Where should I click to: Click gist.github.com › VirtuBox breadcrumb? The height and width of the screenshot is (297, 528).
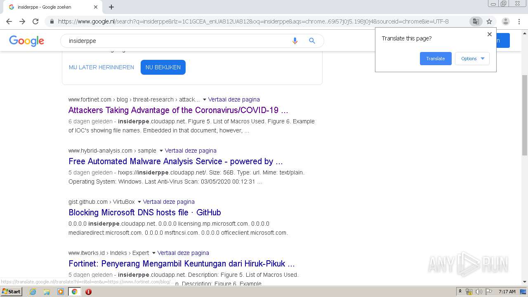[101, 202]
